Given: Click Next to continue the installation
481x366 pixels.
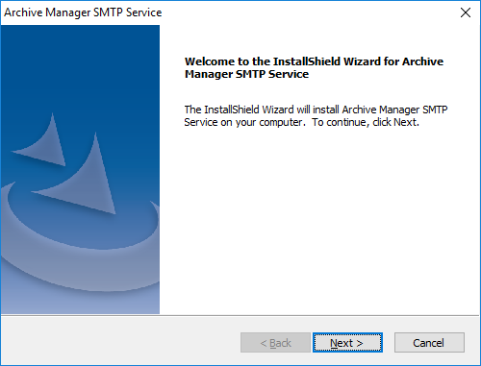Looking at the screenshot, I should pos(347,343).
